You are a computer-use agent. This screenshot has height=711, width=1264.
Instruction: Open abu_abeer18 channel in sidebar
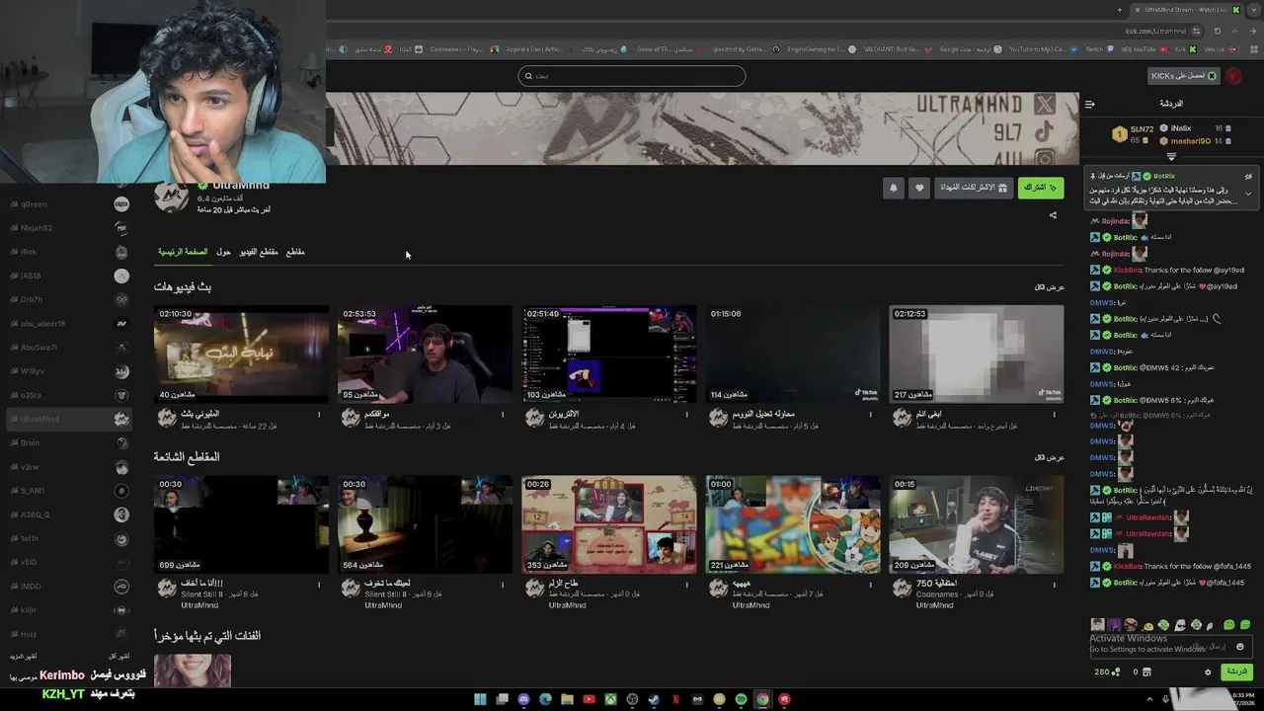[x=69, y=324]
